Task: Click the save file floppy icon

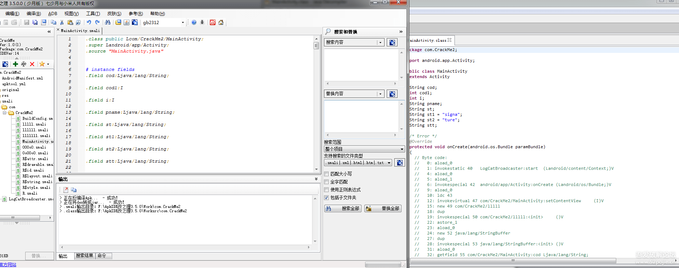Action: click(27, 22)
